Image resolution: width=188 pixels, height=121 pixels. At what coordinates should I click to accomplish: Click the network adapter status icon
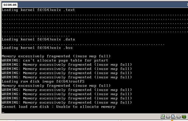coord(184,117)
